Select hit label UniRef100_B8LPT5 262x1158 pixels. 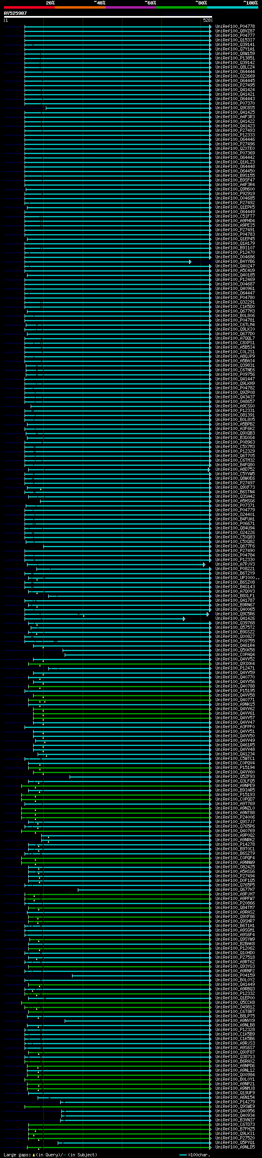235,1016
